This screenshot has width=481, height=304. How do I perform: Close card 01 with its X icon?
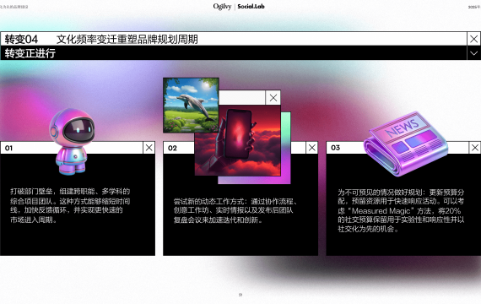149,148
